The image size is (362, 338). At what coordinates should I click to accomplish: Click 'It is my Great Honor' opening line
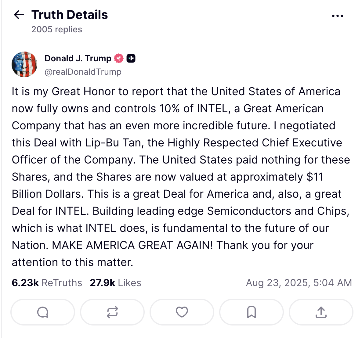(63, 92)
